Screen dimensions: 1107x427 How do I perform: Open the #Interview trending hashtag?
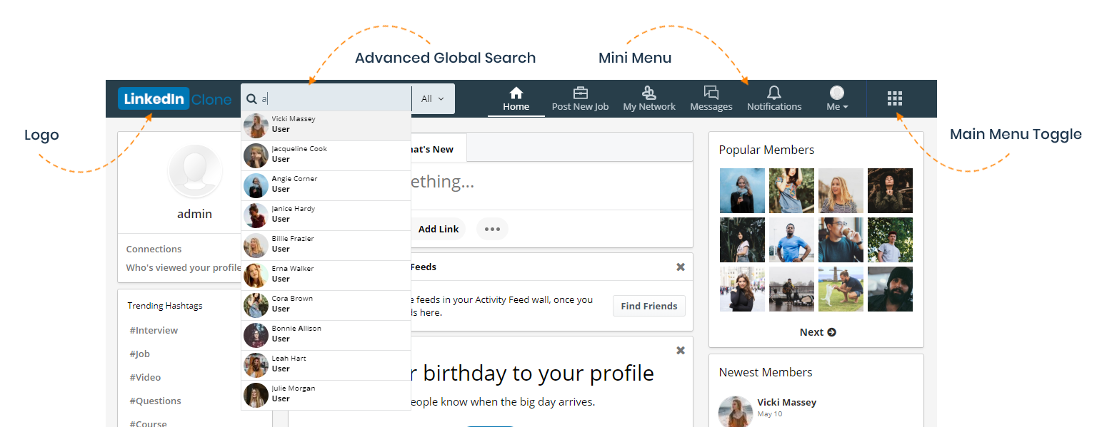click(154, 330)
